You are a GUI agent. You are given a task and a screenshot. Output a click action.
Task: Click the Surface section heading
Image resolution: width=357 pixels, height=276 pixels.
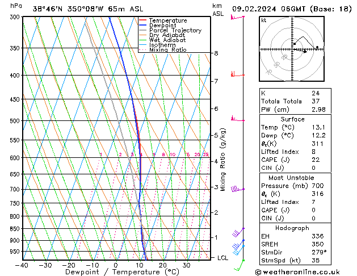coord(292,119)
